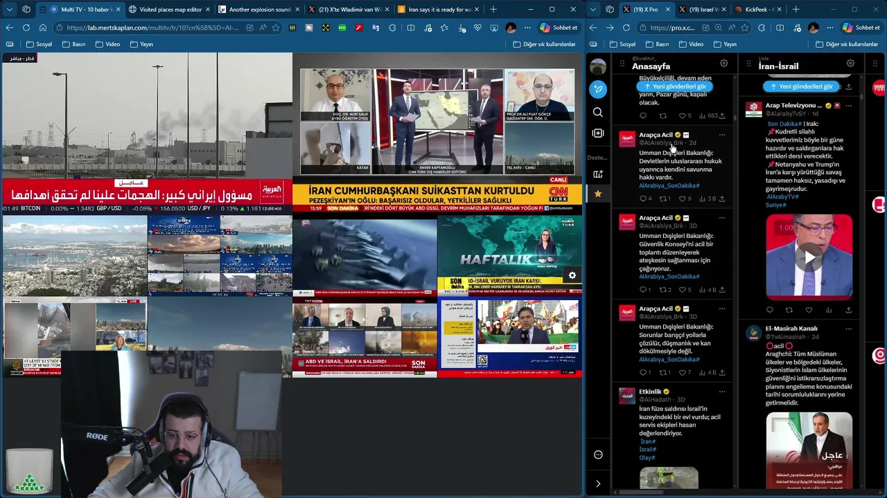Open split screen icon in right window
This screenshot has width=887, height=498.
[x=780, y=28]
